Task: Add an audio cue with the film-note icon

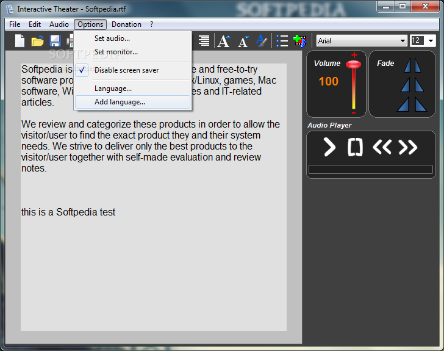Action: [x=300, y=41]
